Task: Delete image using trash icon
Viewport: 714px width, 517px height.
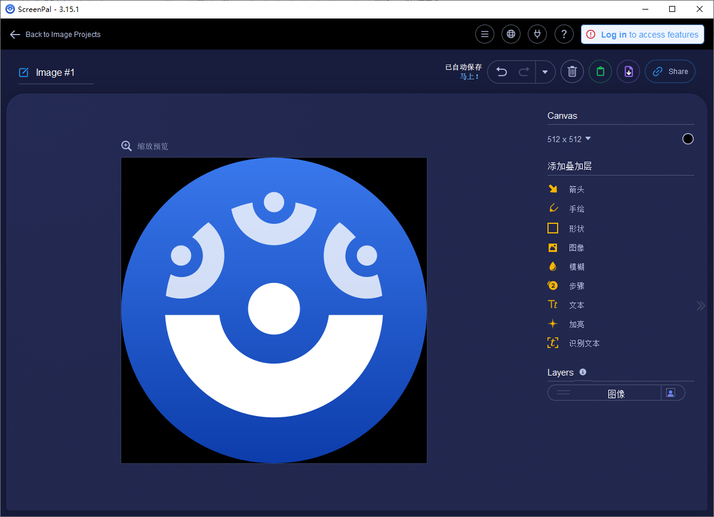Action: (572, 72)
